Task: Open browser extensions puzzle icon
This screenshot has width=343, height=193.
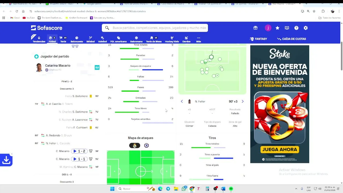Action: (x=323, y=11)
